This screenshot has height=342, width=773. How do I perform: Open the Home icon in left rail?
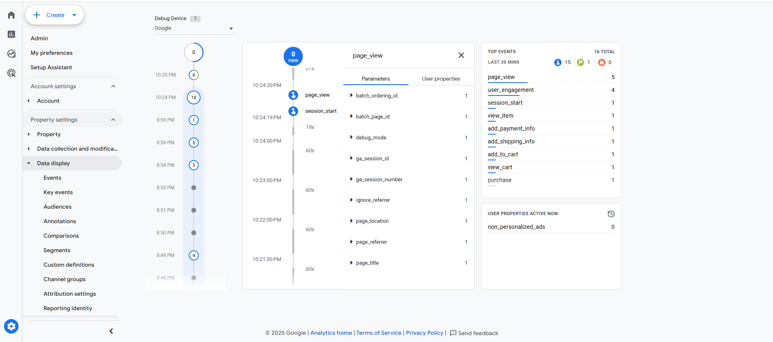pos(11,15)
